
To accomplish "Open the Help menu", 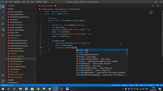I will (x=45, y=2).
